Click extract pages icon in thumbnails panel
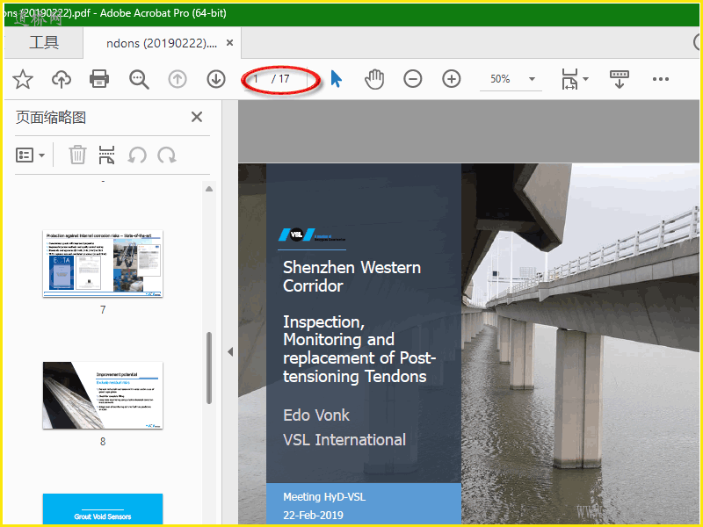703x527 pixels. point(106,155)
